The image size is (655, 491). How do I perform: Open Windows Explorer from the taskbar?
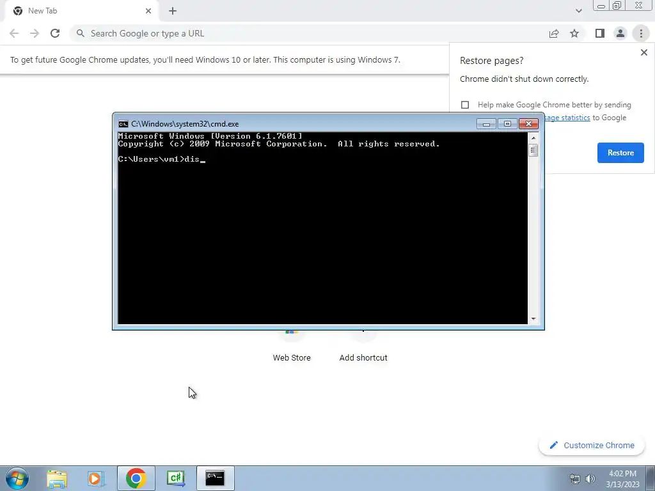[x=57, y=478]
